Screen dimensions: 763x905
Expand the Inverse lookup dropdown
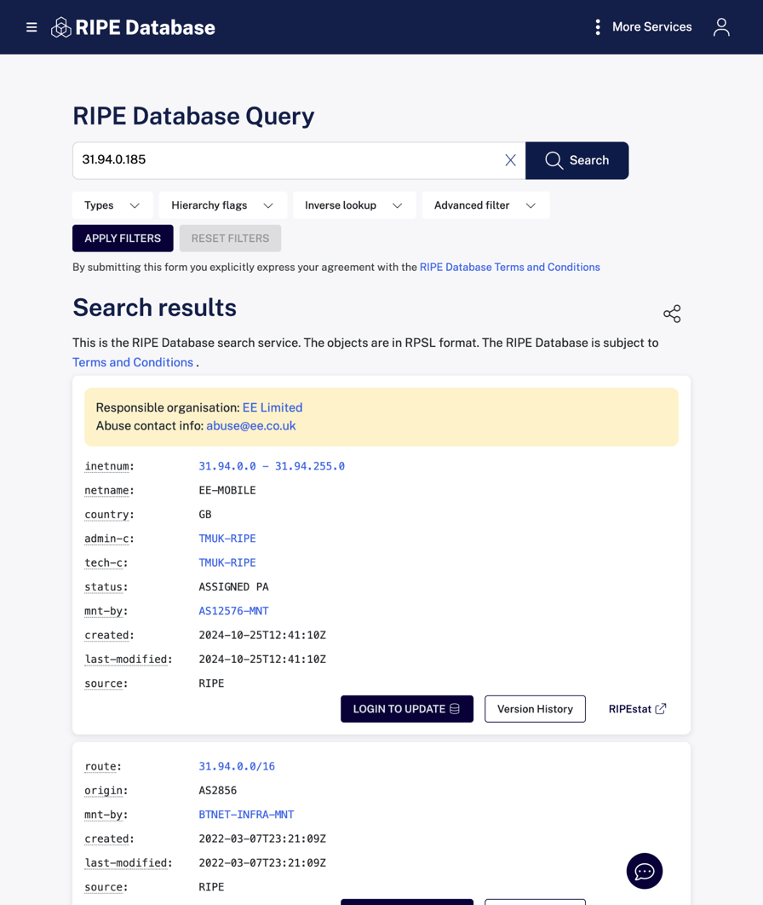click(354, 205)
